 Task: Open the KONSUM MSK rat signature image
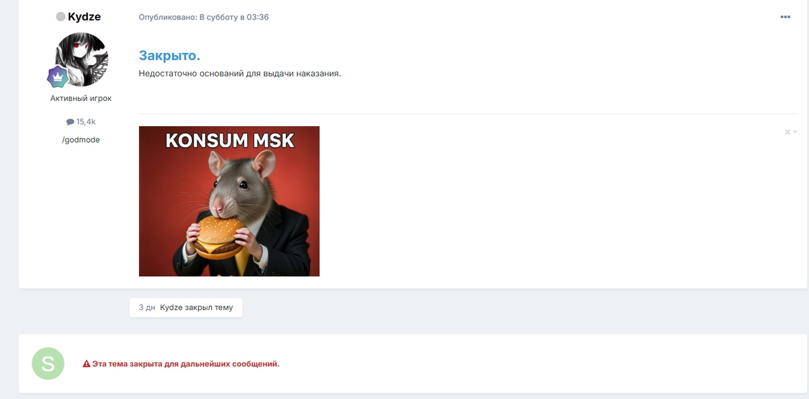click(x=229, y=201)
